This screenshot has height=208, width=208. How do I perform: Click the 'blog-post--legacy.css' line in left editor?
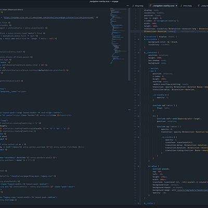pyautogui.click(x=28, y=176)
